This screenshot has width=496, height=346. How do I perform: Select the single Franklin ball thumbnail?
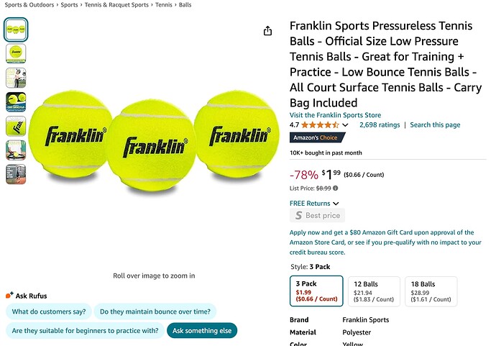(x=16, y=53)
